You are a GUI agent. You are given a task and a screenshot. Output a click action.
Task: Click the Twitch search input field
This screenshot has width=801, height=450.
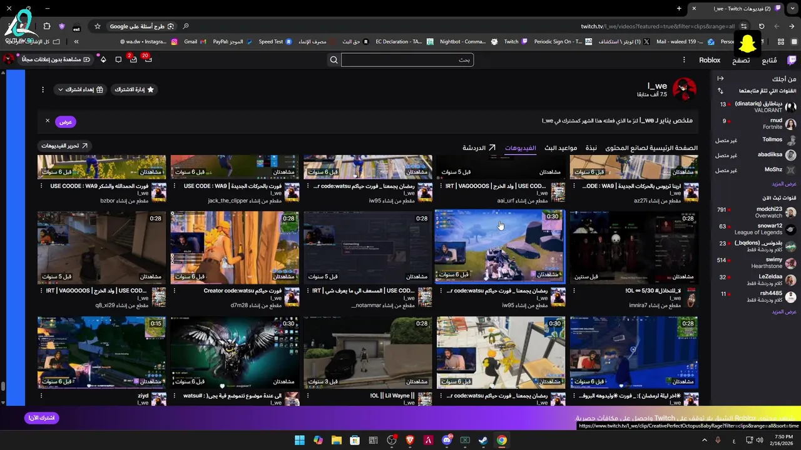pyautogui.click(x=407, y=60)
